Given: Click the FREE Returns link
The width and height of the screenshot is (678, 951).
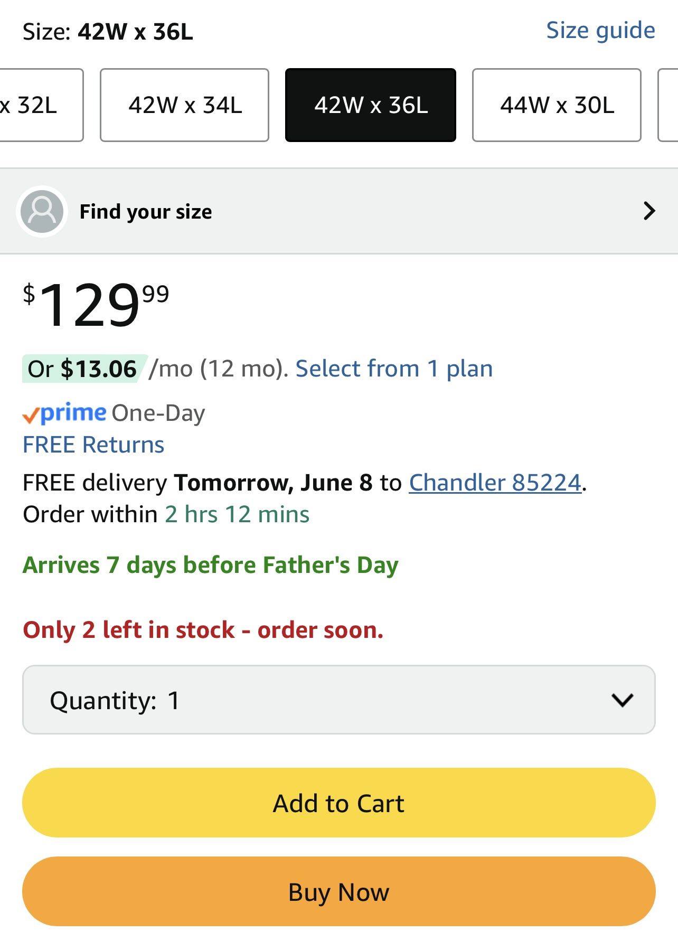Looking at the screenshot, I should (93, 445).
